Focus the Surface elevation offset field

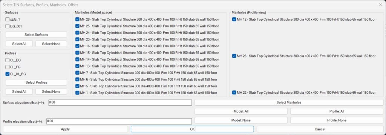(120, 103)
